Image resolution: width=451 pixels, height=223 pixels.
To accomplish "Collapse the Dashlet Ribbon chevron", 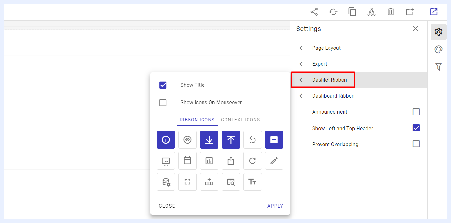I will pyautogui.click(x=301, y=80).
